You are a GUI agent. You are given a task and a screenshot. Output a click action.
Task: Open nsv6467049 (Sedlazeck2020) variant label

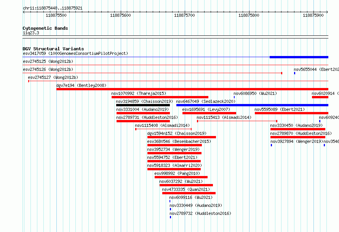coord(206,101)
